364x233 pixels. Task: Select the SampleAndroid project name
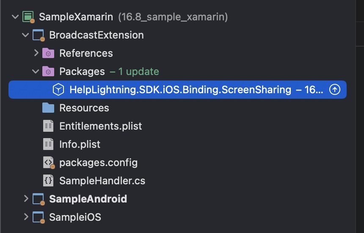tap(88, 199)
